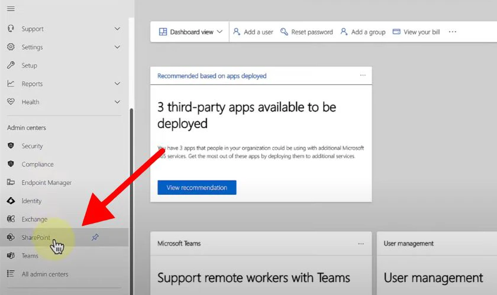Click the View recommendation button
The height and width of the screenshot is (295, 497).
click(x=197, y=188)
